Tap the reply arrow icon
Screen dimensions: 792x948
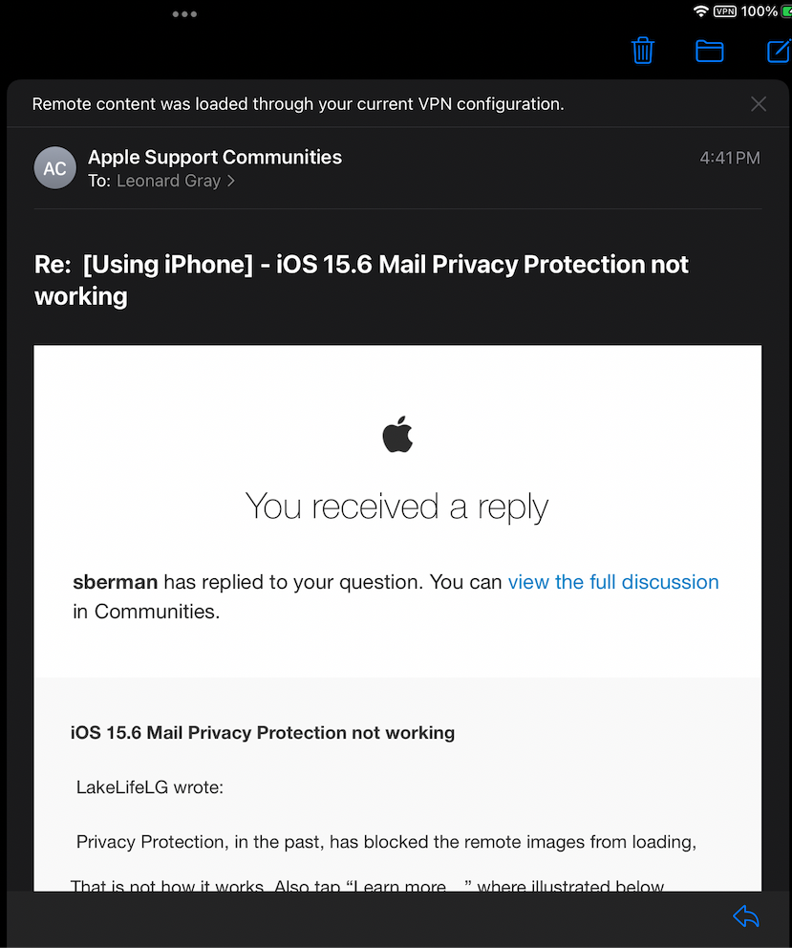coord(746,916)
